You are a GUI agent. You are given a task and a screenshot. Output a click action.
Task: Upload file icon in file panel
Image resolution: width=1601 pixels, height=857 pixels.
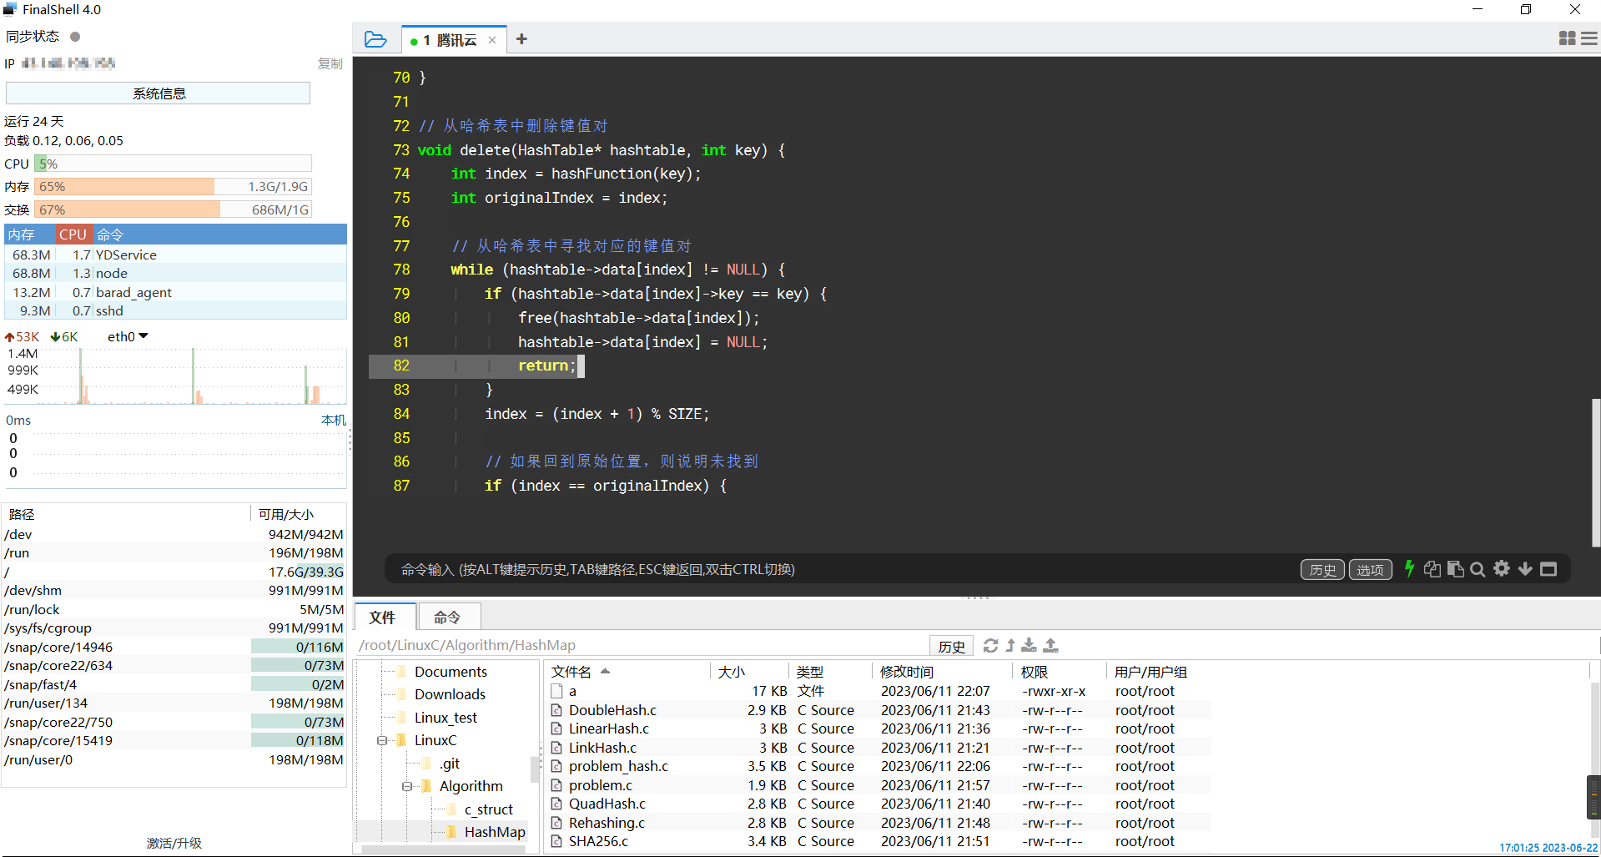click(1051, 645)
